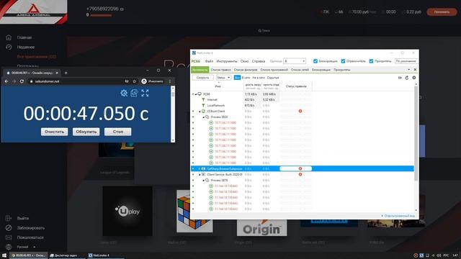Collapse the Process 3820 node
Image resolution: width=461 pixels, height=259 pixels.
203,117
